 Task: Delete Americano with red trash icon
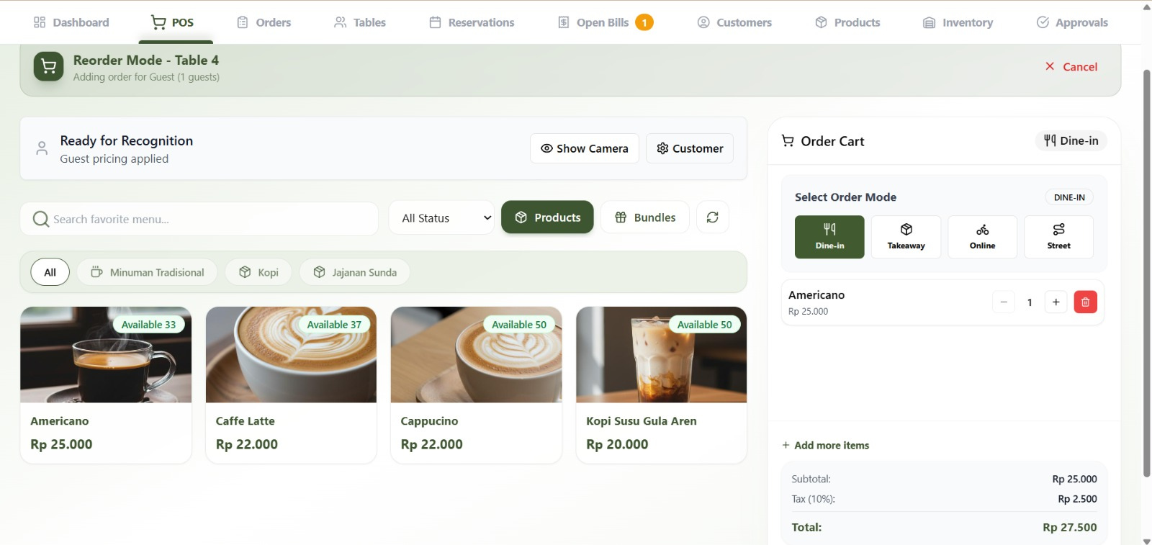click(x=1085, y=302)
